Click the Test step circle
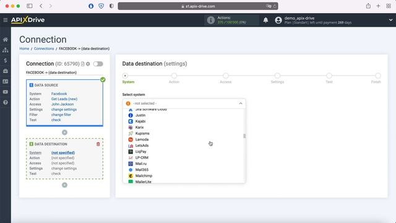 click(329, 76)
